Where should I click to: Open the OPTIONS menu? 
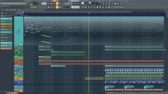(x=18, y=3)
